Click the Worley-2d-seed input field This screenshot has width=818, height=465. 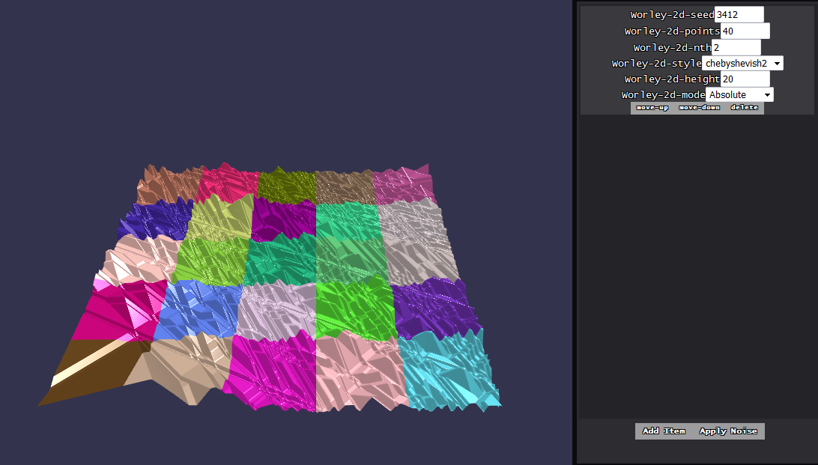pos(739,14)
